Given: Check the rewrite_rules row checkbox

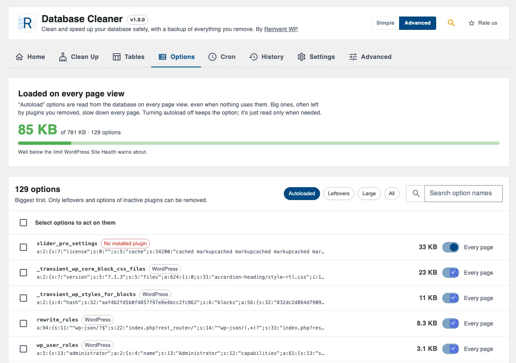Looking at the screenshot, I should [x=23, y=323].
